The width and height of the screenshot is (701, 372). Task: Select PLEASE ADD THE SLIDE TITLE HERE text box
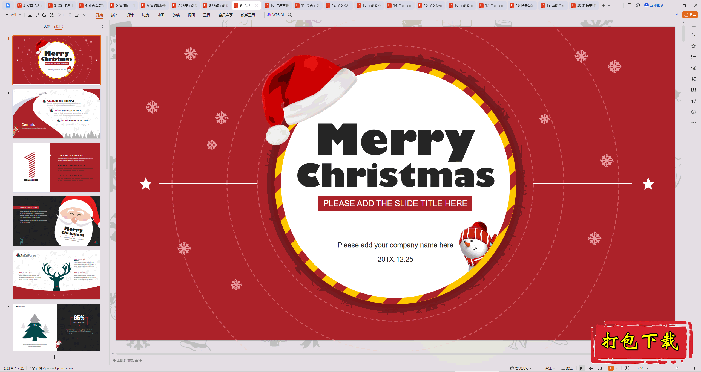(395, 204)
